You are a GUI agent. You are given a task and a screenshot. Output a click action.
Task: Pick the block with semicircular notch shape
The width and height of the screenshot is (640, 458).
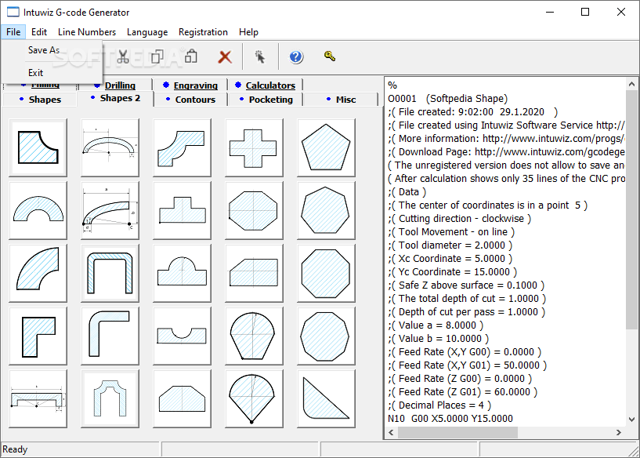[182, 336]
